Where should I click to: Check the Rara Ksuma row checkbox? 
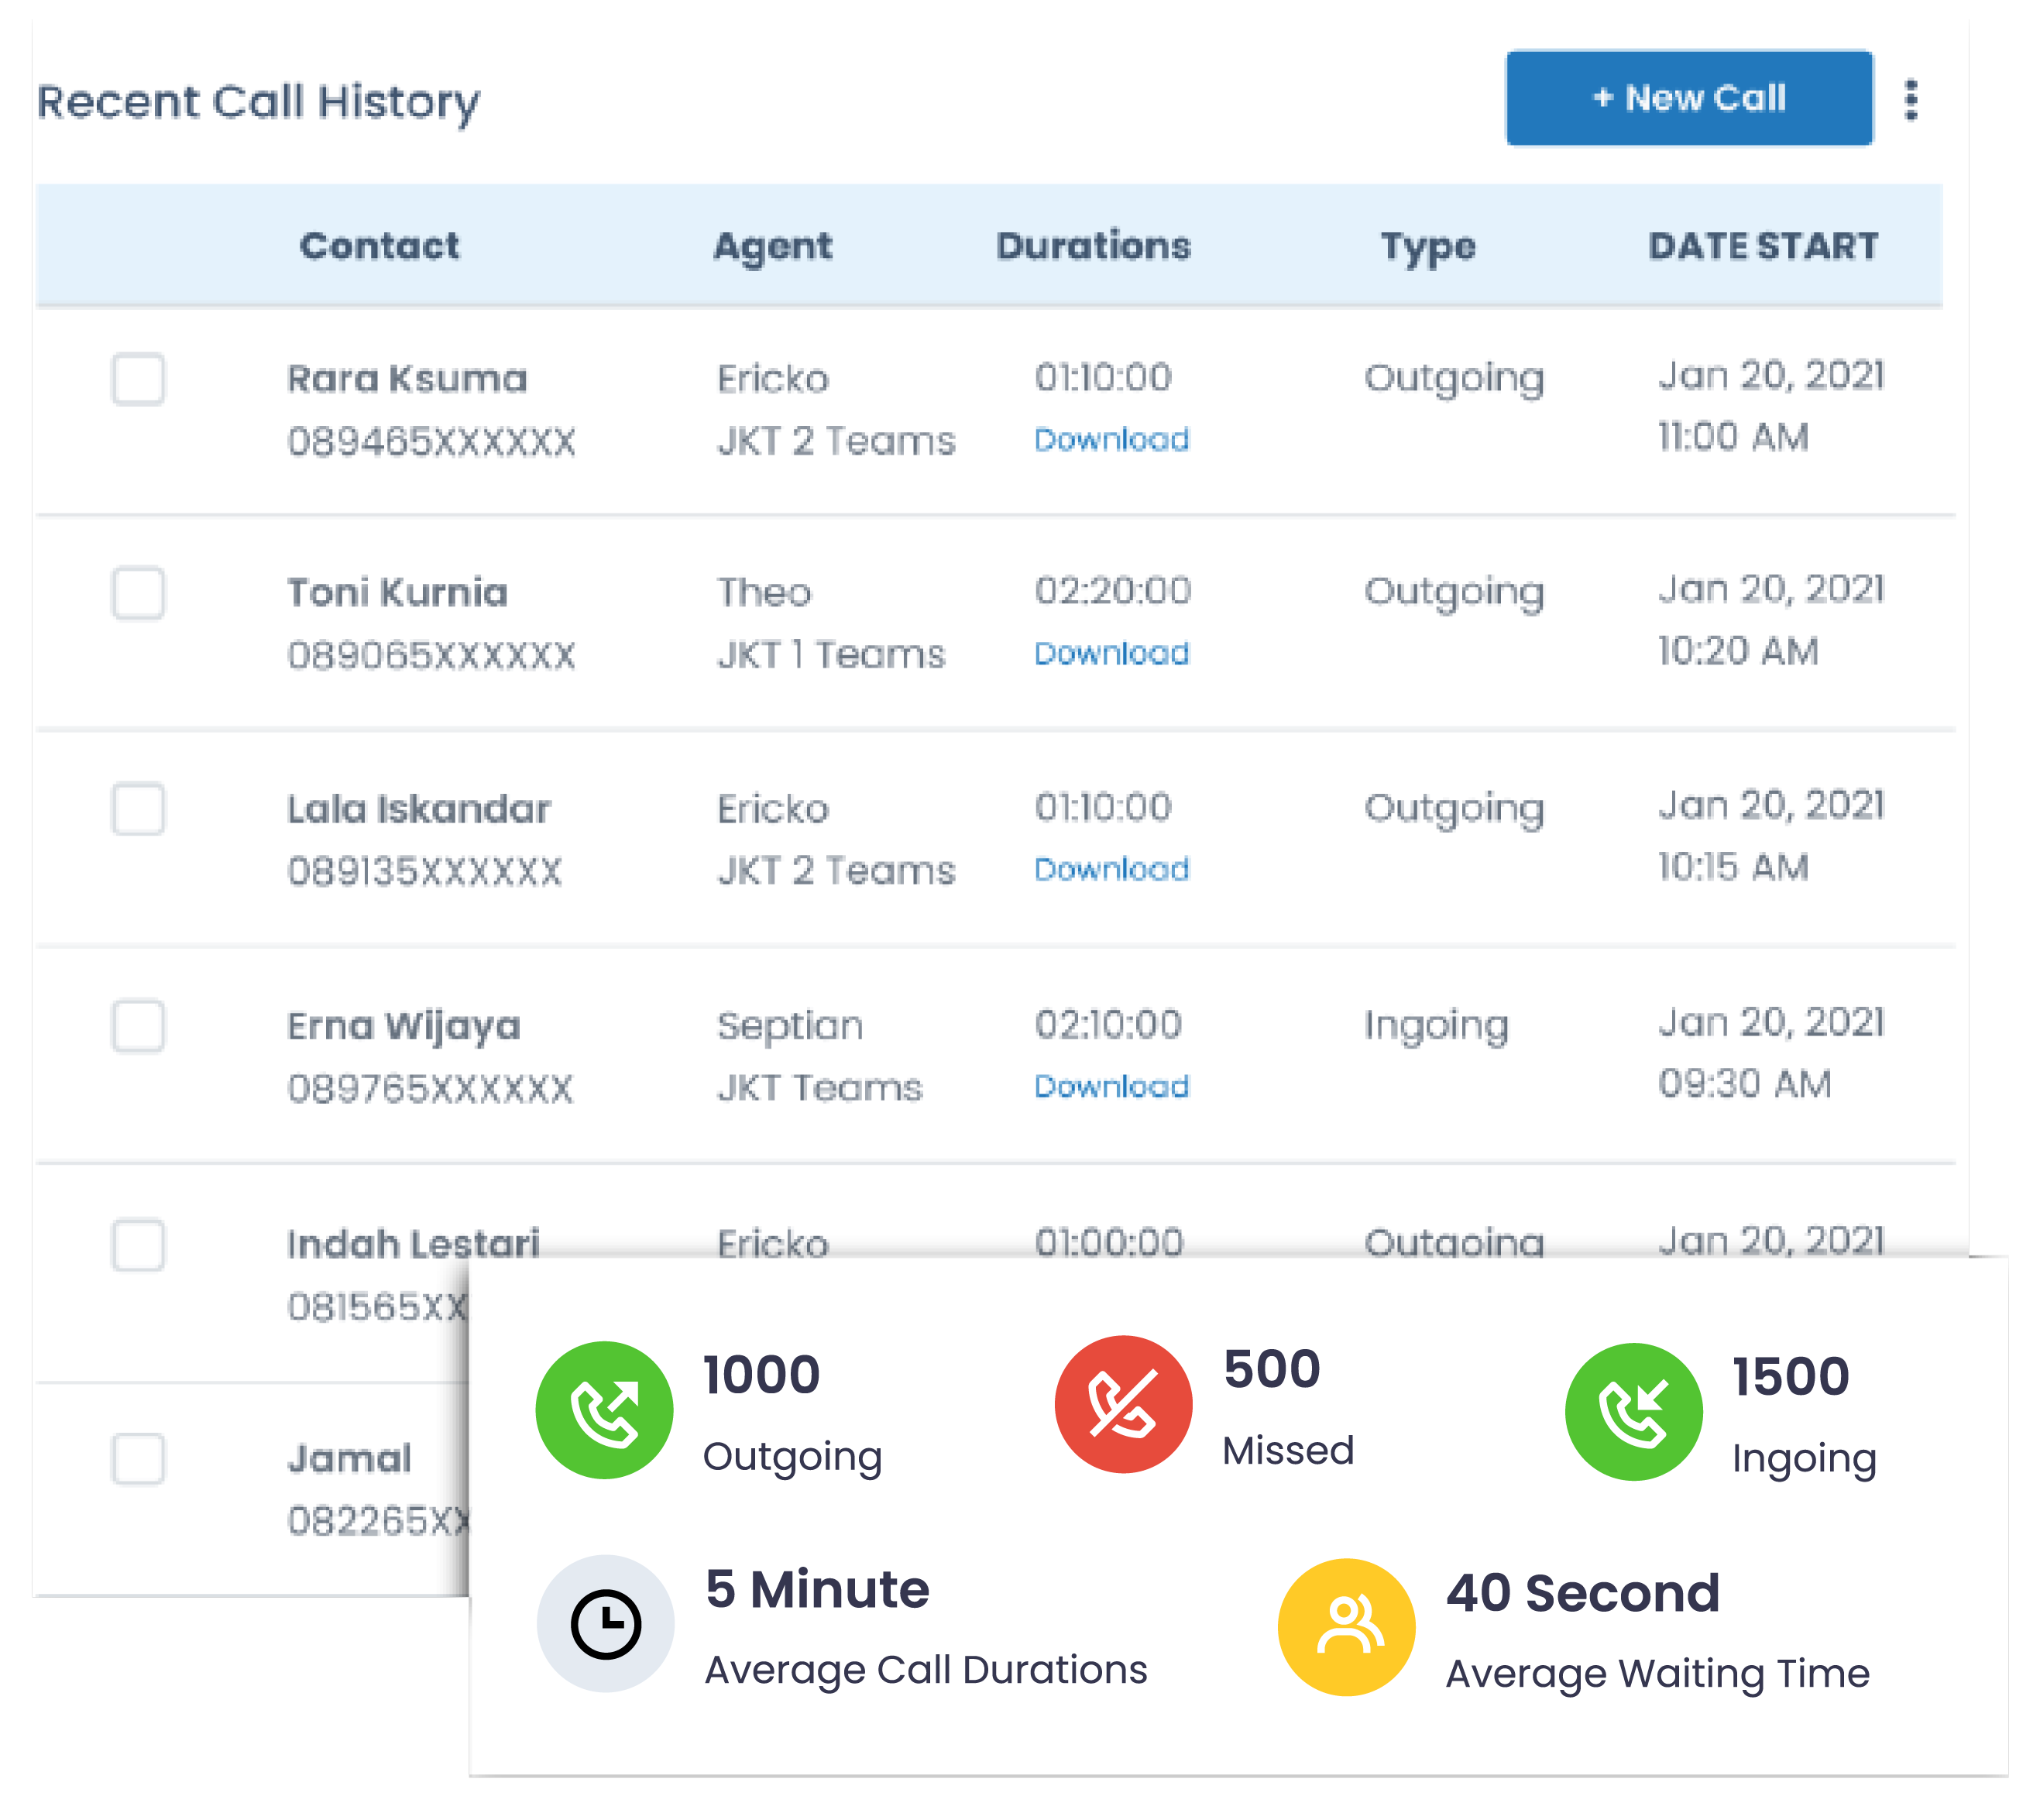(x=138, y=379)
